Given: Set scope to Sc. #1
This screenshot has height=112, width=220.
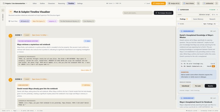Looking at the screenshot, I should pos(215,14).
